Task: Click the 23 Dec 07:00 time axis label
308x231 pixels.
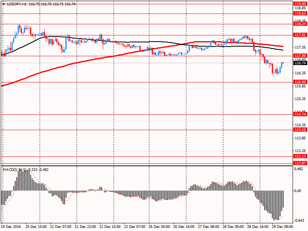Action: point(134,227)
